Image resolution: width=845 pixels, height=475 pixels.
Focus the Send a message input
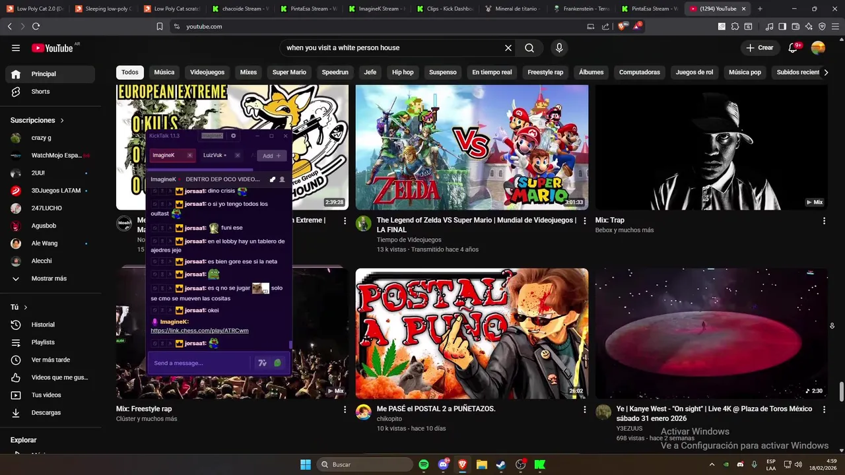point(201,363)
